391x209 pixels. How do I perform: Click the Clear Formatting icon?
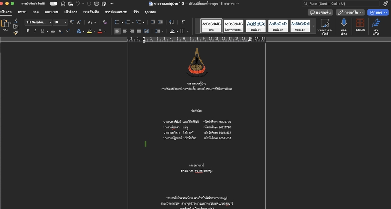coord(105,22)
